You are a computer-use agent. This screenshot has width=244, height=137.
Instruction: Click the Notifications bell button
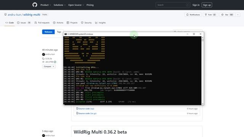click(x=193, y=14)
